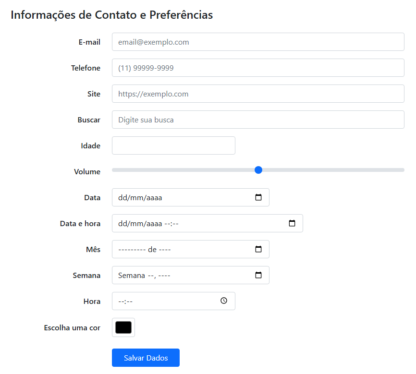This screenshot has width=416, height=374.
Task: Open the month picker for Mês
Action: (x=259, y=249)
